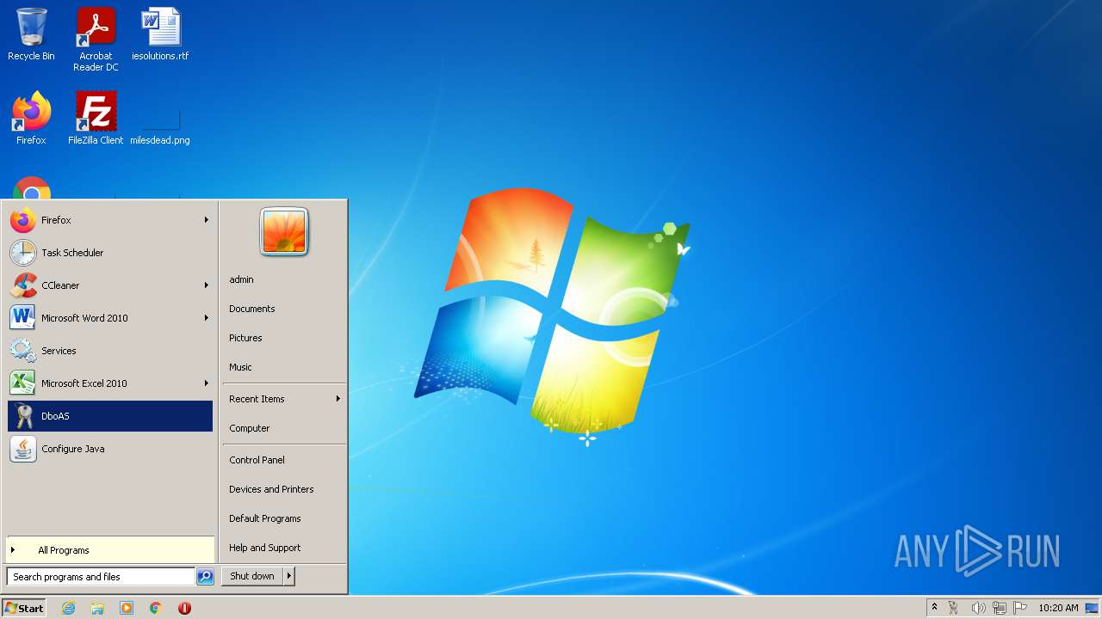
Task: Click the Show desktop button at the end of the taskbar
Action: click(x=1092, y=608)
